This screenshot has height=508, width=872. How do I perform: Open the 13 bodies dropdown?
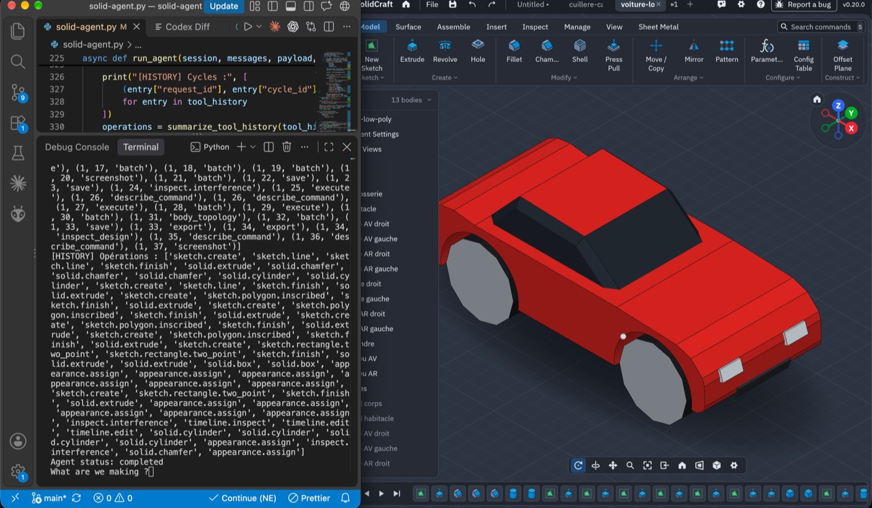(x=411, y=100)
